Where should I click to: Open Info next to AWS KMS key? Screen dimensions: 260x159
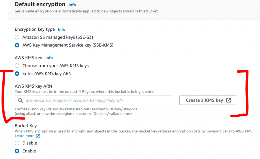coord(49,58)
